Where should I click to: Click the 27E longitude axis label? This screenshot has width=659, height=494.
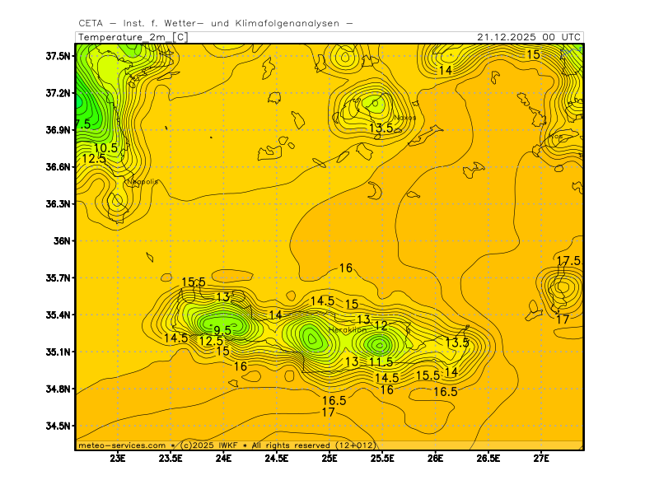tap(541, 458)
